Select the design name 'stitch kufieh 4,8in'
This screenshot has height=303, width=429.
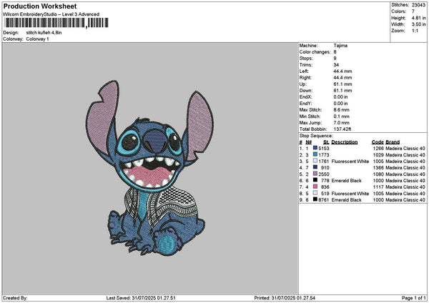[44, 33]
